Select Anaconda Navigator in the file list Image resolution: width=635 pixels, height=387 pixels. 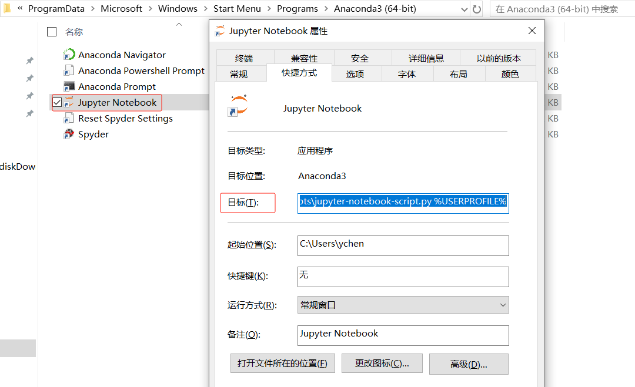coord(122,55)
